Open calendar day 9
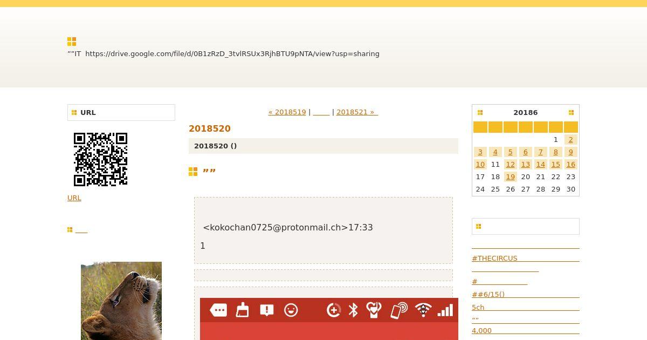Image resolution: width=647 pixels, height=340 pixels. 571,152
